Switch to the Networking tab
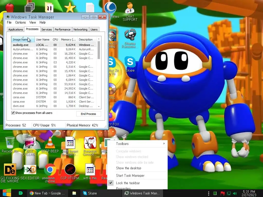 point(80,29)
